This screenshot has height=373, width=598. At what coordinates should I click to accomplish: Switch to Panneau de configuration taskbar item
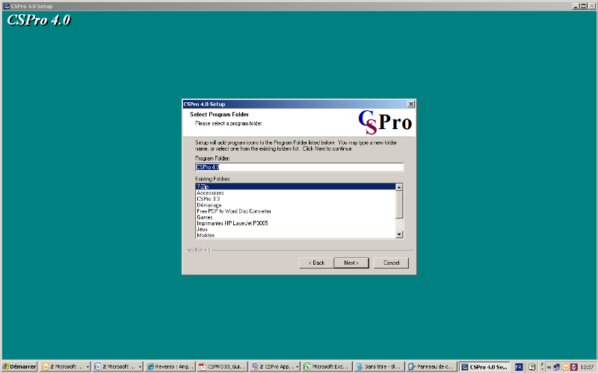431,366
